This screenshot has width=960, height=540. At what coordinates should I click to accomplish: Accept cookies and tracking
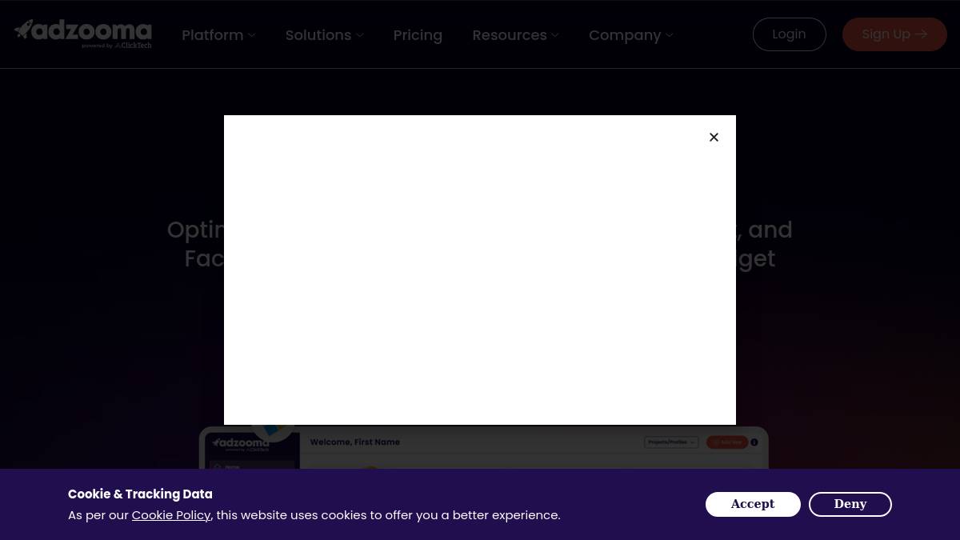753,504
